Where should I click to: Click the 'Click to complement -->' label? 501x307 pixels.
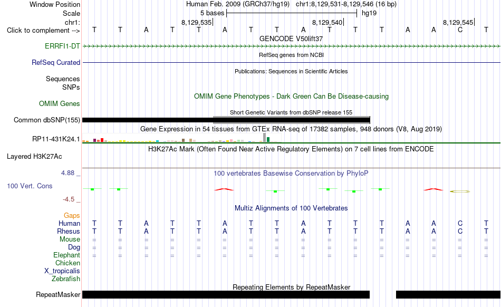point(43,31)
